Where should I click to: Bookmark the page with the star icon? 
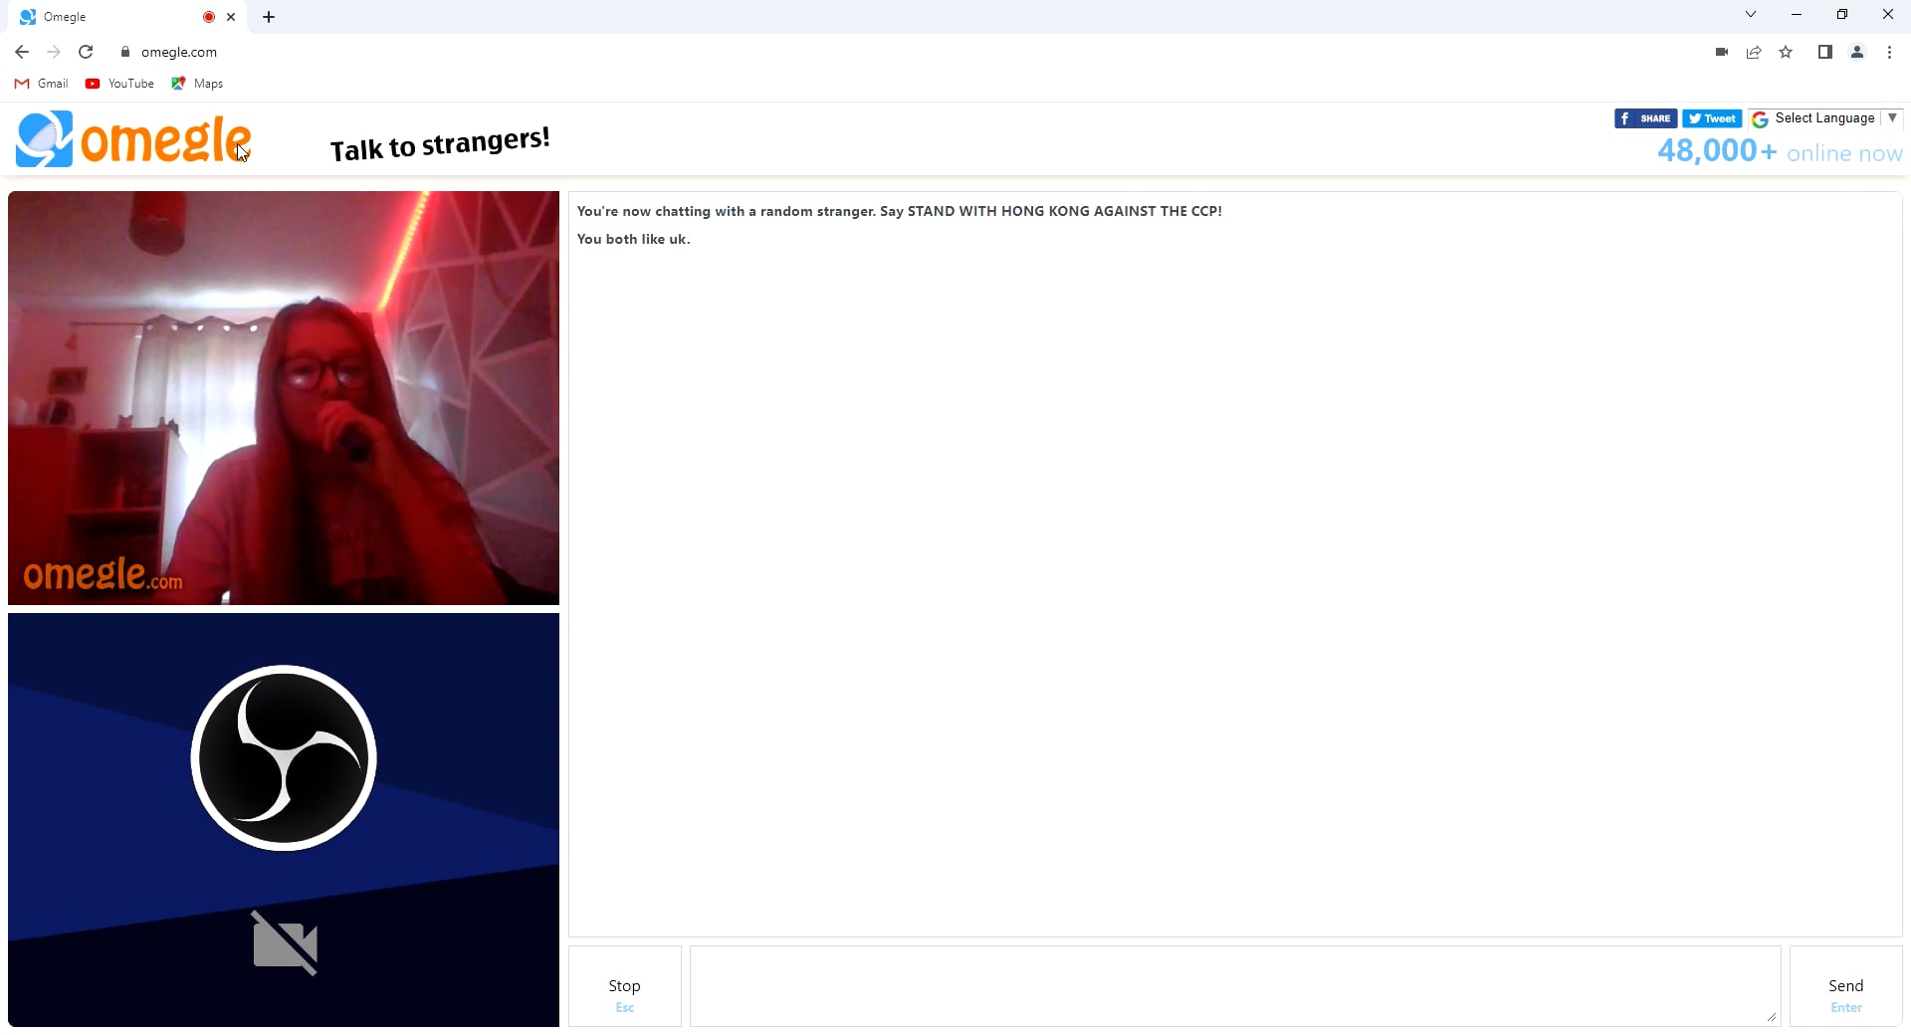(1786, 52)
